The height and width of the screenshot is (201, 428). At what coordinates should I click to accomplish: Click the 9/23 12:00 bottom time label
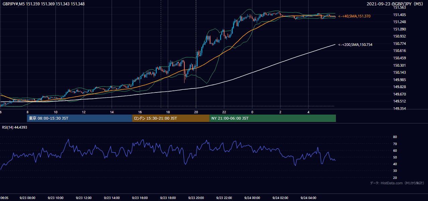point(84,198)
